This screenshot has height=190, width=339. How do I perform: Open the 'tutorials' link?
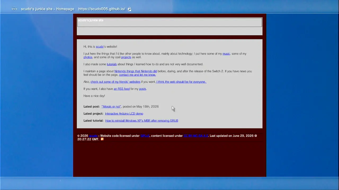111,64
